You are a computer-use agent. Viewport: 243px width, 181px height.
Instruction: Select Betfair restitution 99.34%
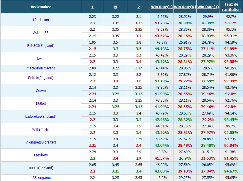pyautogui.click(x=231, y=81)
